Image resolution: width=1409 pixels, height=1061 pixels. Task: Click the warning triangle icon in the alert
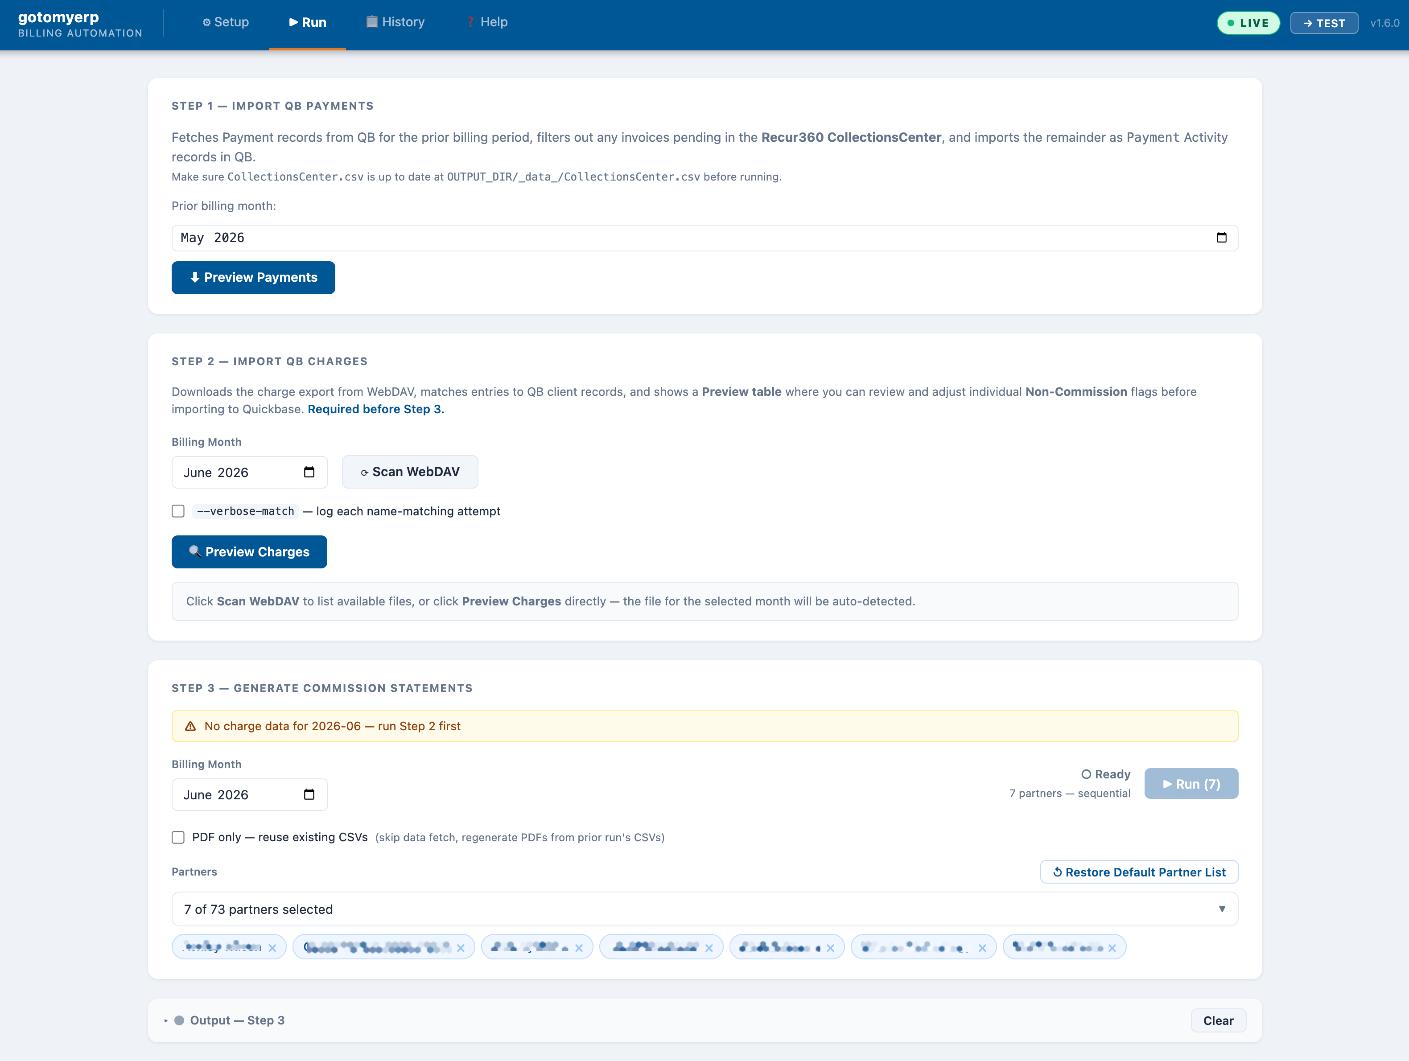point(190,726)
